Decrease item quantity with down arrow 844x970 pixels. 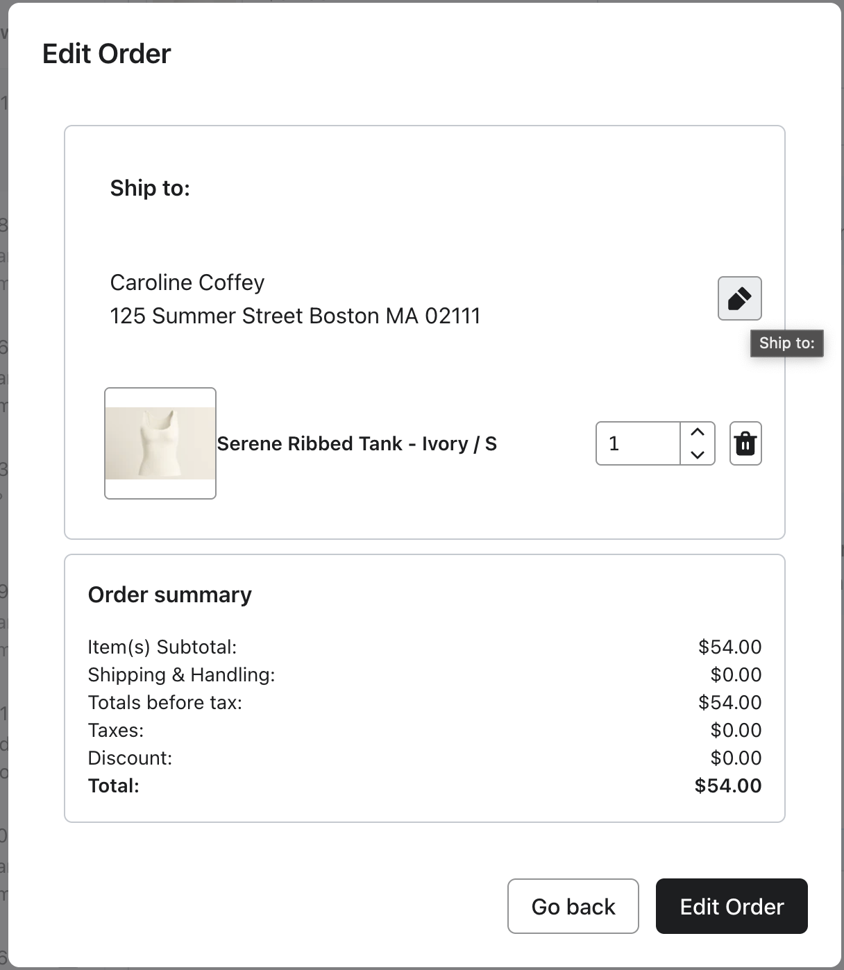pyautogui.click(x=698, y=454)
